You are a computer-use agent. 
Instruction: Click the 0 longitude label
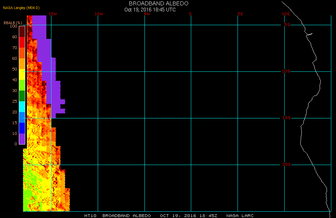[x=190, y=14]
